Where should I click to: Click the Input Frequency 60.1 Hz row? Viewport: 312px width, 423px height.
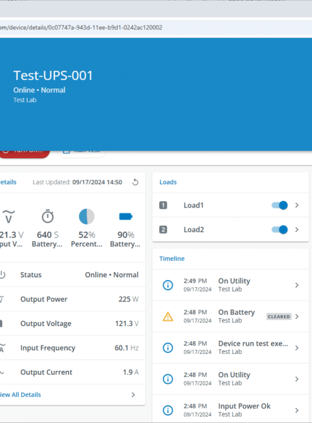[x=73, y=348]
